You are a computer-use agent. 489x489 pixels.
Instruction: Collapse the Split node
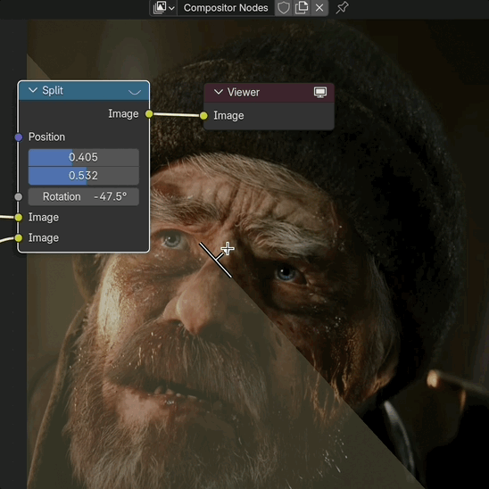click(x=33, y=90)
